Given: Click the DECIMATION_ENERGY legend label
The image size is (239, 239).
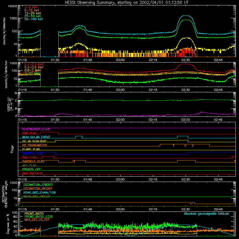Looking at the screenshot, I should point(38,185).
